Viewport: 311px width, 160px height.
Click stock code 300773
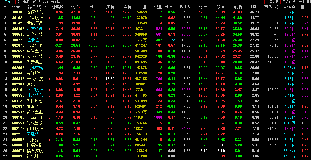[18, 40]
